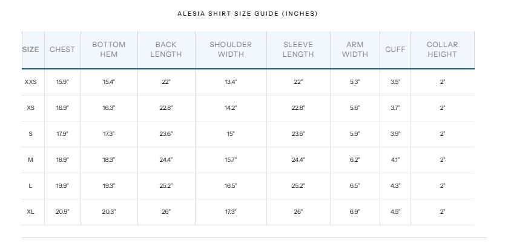
Task: Select the SLEEVE LENGTH header cell
Action: [x=298, y=50]
